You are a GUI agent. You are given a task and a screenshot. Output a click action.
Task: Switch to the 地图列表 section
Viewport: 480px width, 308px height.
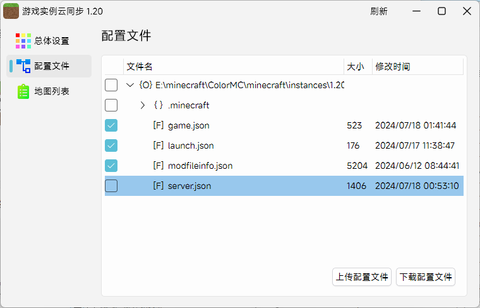(51, 91)
